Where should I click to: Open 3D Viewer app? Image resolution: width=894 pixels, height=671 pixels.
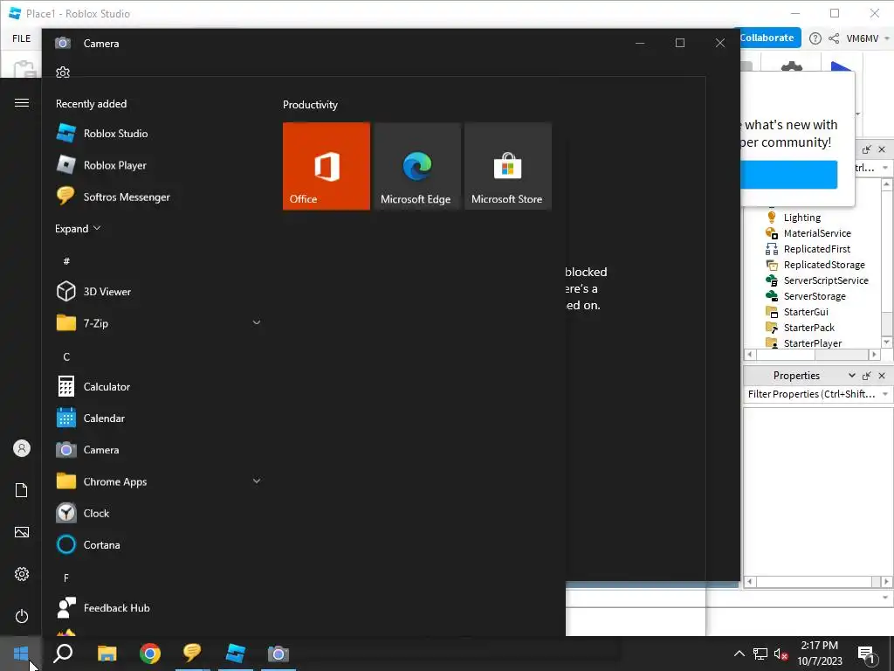158,292
